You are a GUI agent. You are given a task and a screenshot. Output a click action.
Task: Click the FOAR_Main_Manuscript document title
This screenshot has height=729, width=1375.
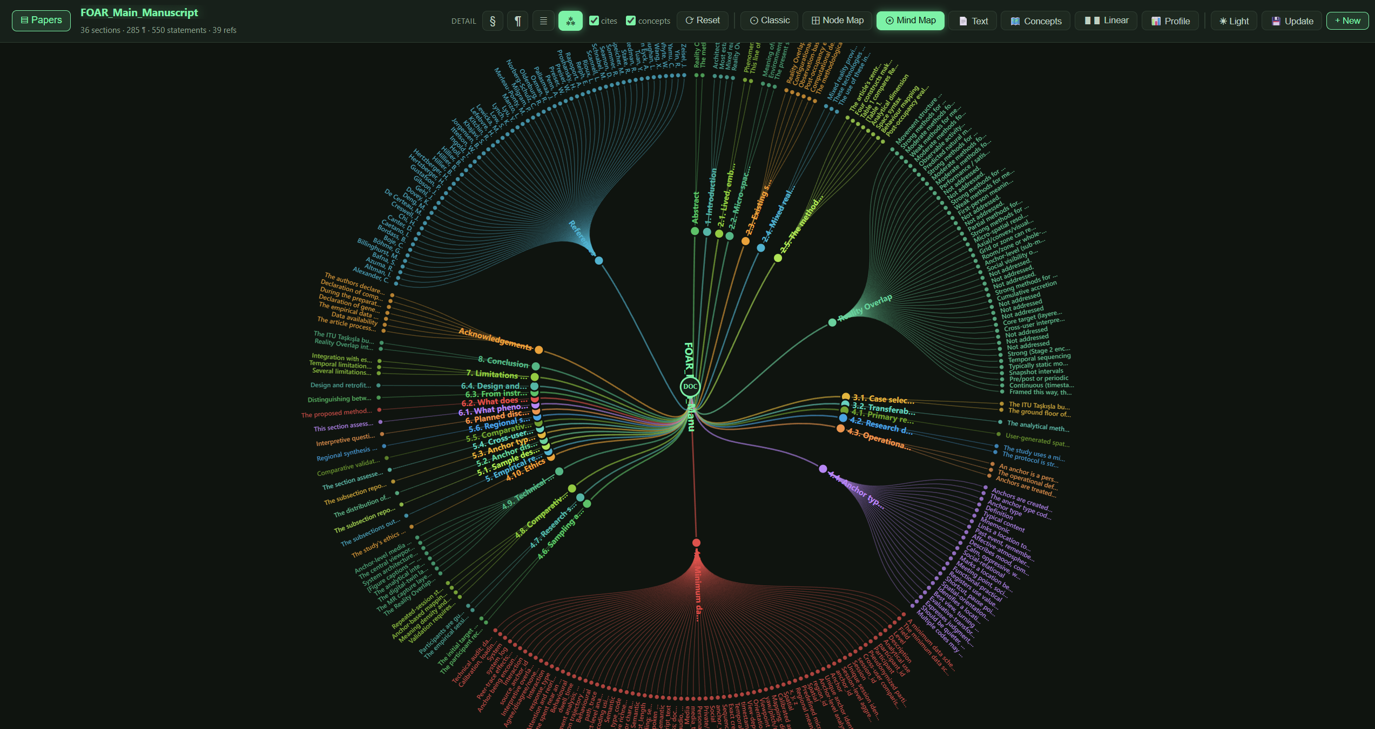[x=139, y=12]
